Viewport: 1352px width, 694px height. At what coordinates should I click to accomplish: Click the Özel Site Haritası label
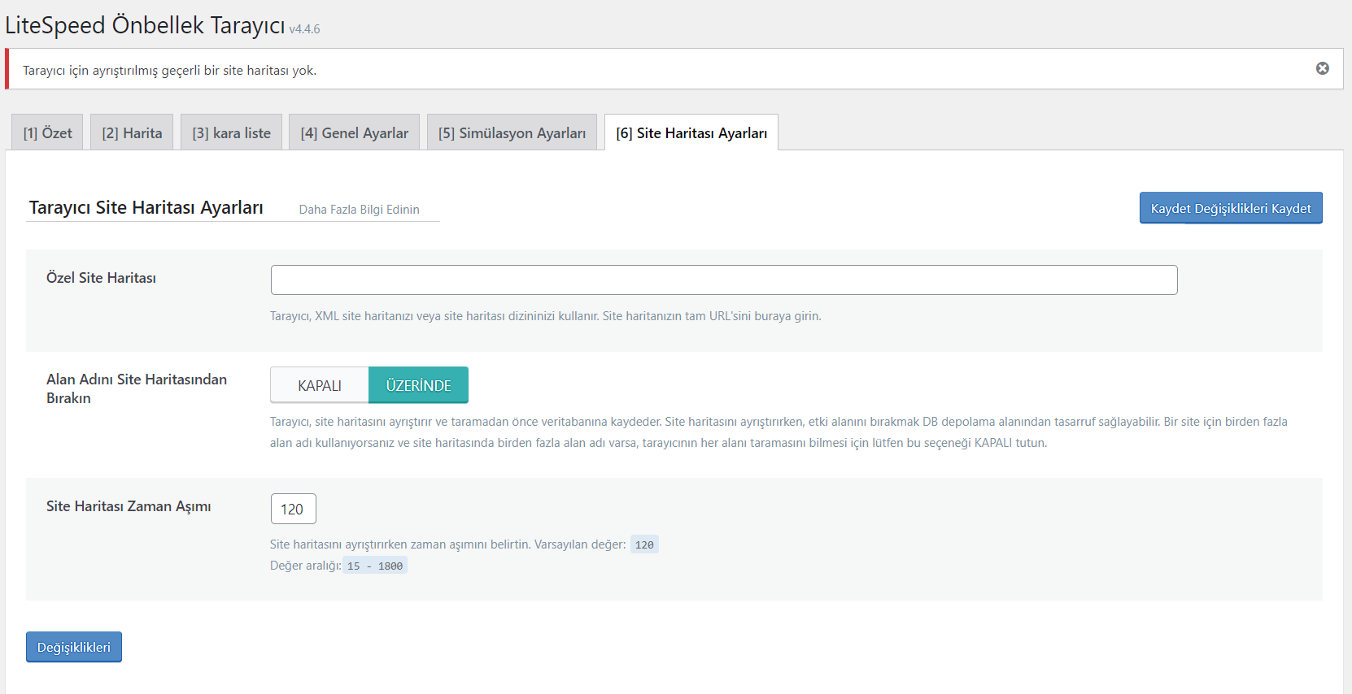(101, 278)
